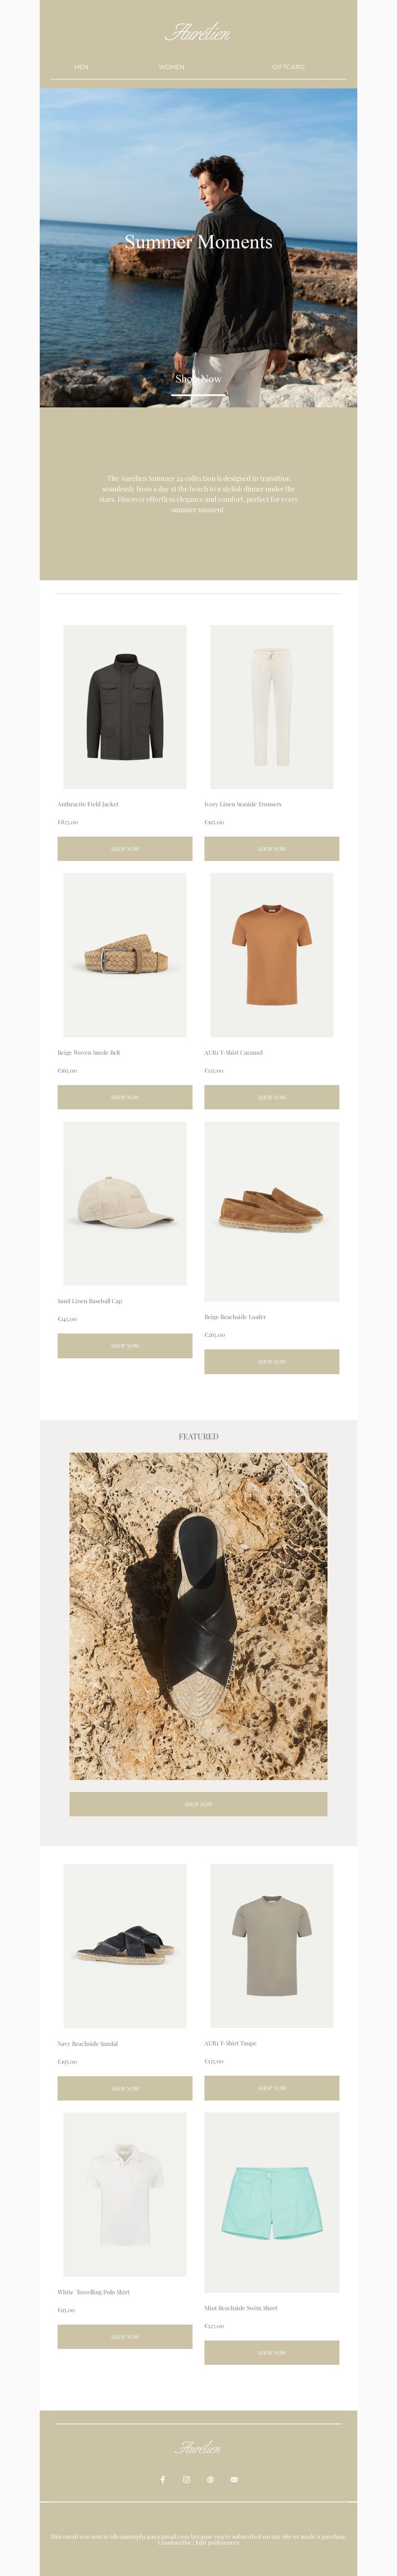Click the Unsubscribe link
The height and width of the screenshot is (2576, 397).
coord(174,2542)
